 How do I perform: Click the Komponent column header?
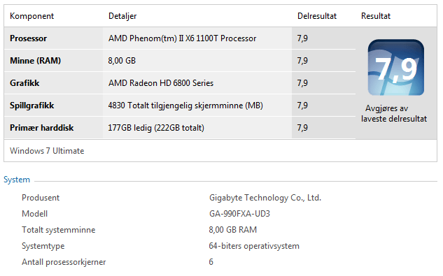click(x=32, y=16)
